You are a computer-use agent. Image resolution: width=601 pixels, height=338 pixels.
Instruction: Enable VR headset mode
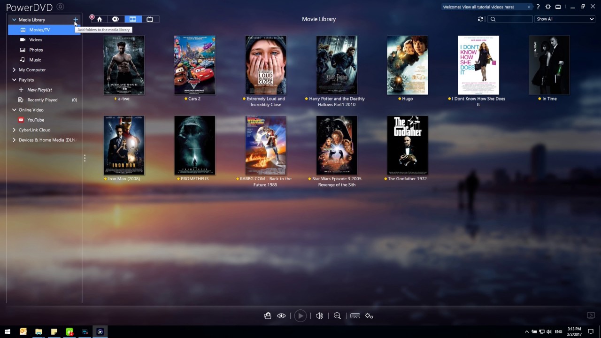tap(355, 316)
